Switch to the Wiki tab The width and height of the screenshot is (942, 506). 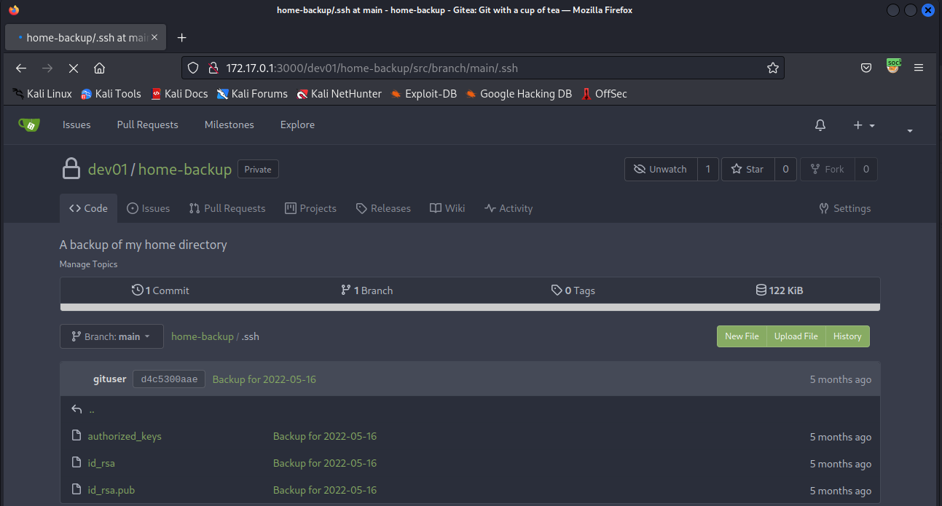(447, 208)
